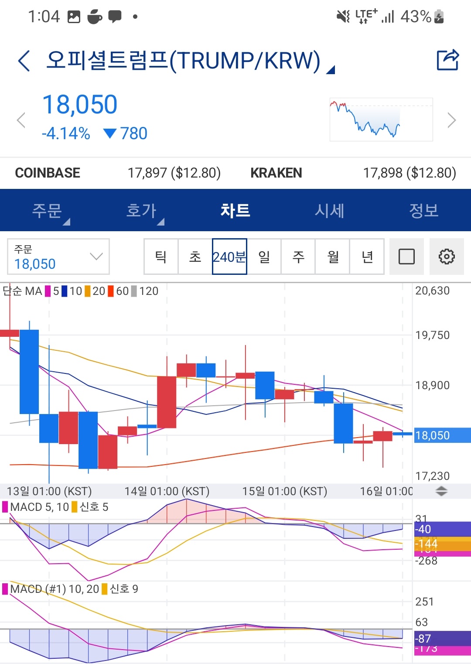
Task: Switch to the 시세 tab
Action: (x=330, y=210)
